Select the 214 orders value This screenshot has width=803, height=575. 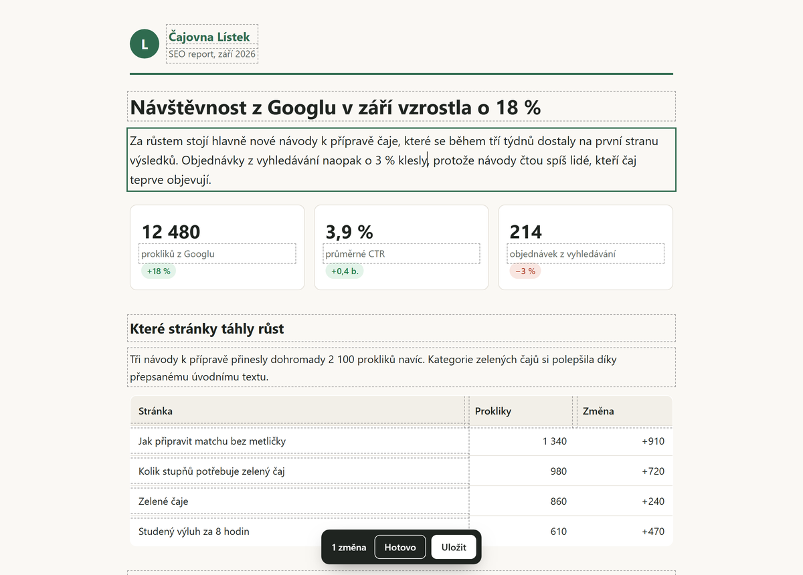[526, 232]
